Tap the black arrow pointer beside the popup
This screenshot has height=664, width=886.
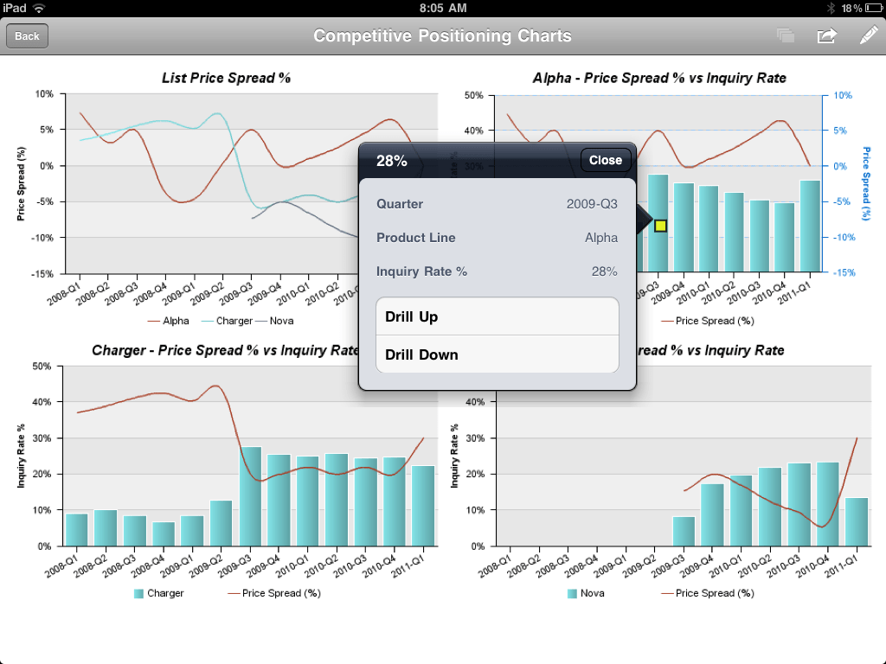(x=644, y=220)
